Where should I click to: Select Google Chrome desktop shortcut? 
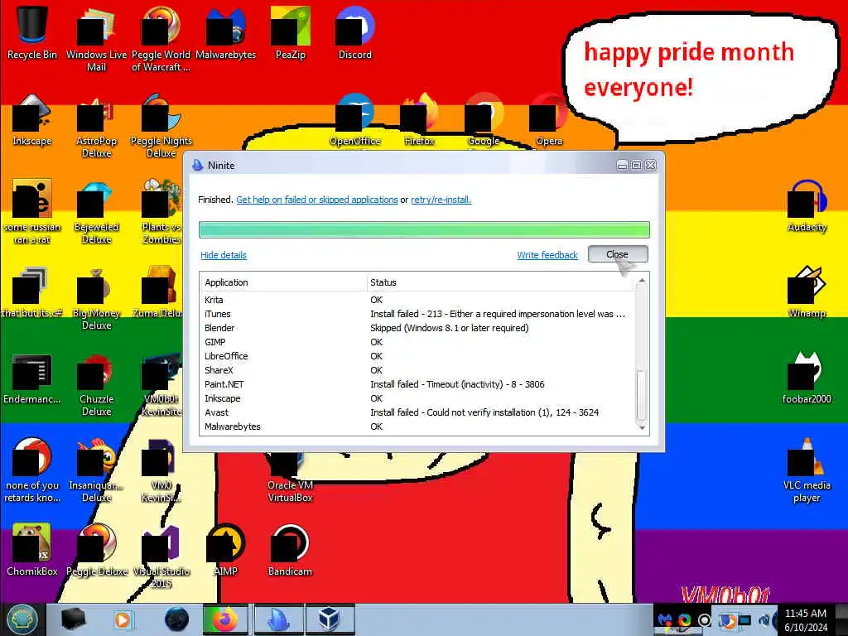coord(484,120)
